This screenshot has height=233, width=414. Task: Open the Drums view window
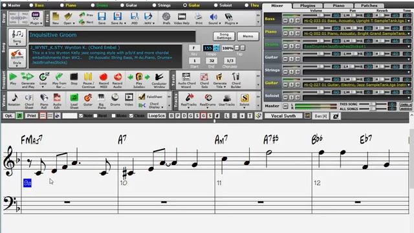115,100
